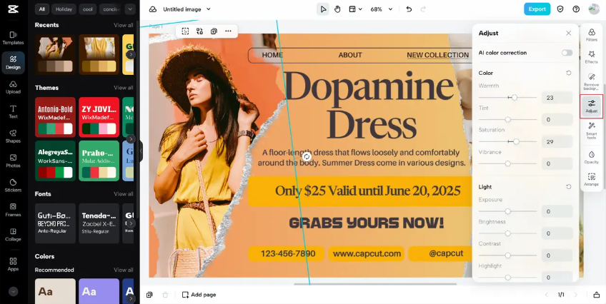606x304 pixels.
Task: Open the Upload sidebar panel
Action: (x=13, y=87)
